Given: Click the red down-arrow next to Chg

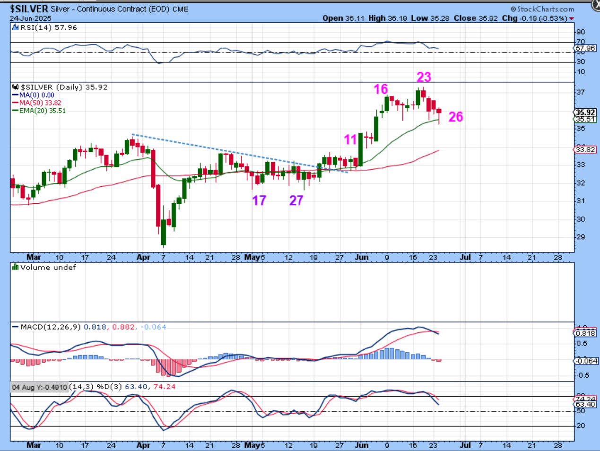Looking at the screenshot, I should tap(572, 18).
